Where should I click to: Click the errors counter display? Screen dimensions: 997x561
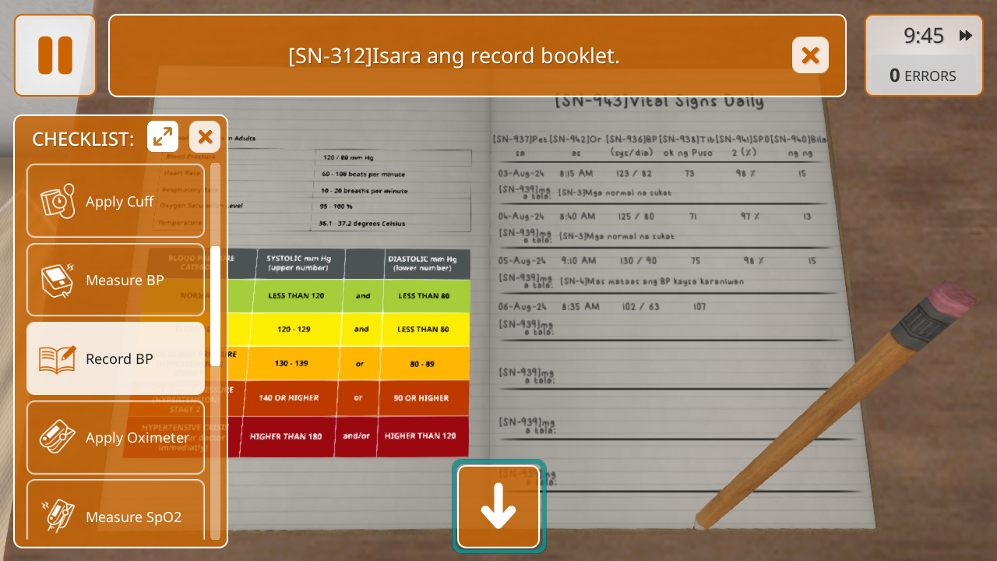[x=923, y=76]
